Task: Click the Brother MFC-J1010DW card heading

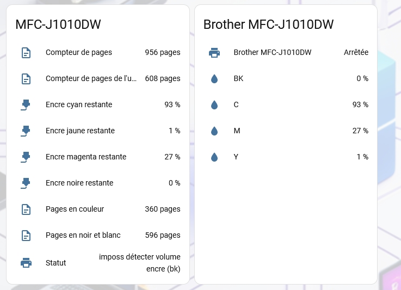Action: [x=268, y=24]
